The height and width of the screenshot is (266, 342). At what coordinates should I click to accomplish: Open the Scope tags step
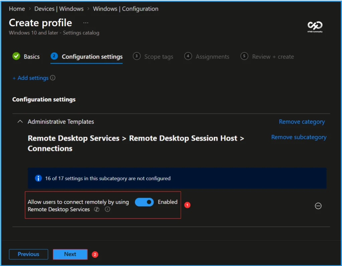tap(153, 57)
